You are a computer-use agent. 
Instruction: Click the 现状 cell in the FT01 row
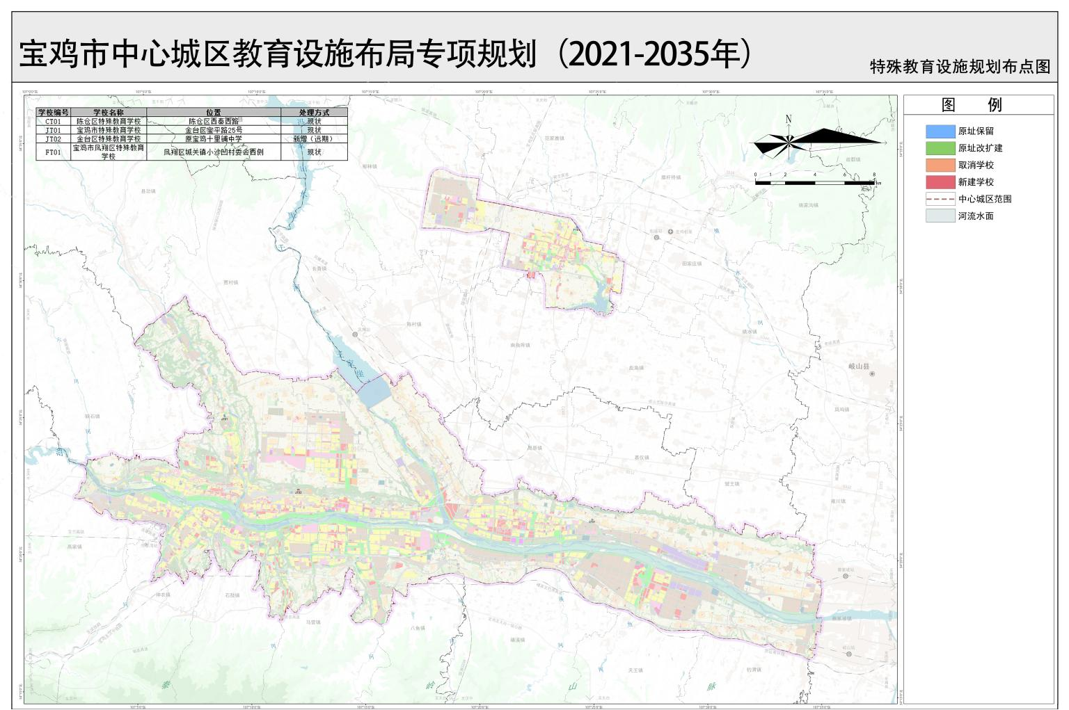coord(314,152)
